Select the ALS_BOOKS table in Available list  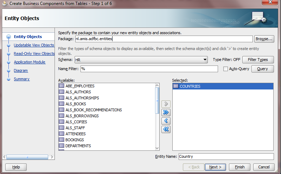(76, 104)
